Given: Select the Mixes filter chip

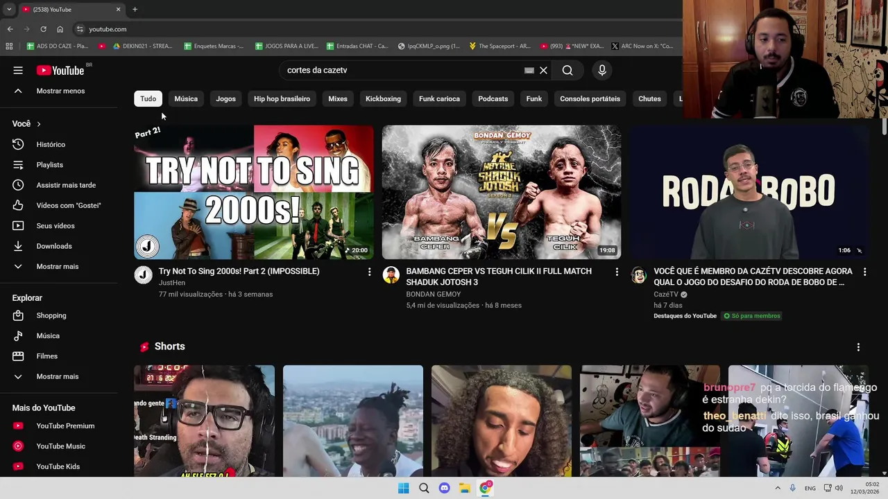Looking at the screenshot, I should pyautogui.click(x=338, y=98).
